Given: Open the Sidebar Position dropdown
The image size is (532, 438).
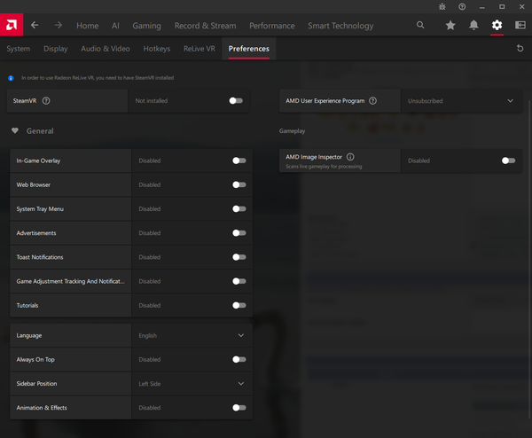Looking at the screenshot, I should pyautogui.click(x=192, y=384).
